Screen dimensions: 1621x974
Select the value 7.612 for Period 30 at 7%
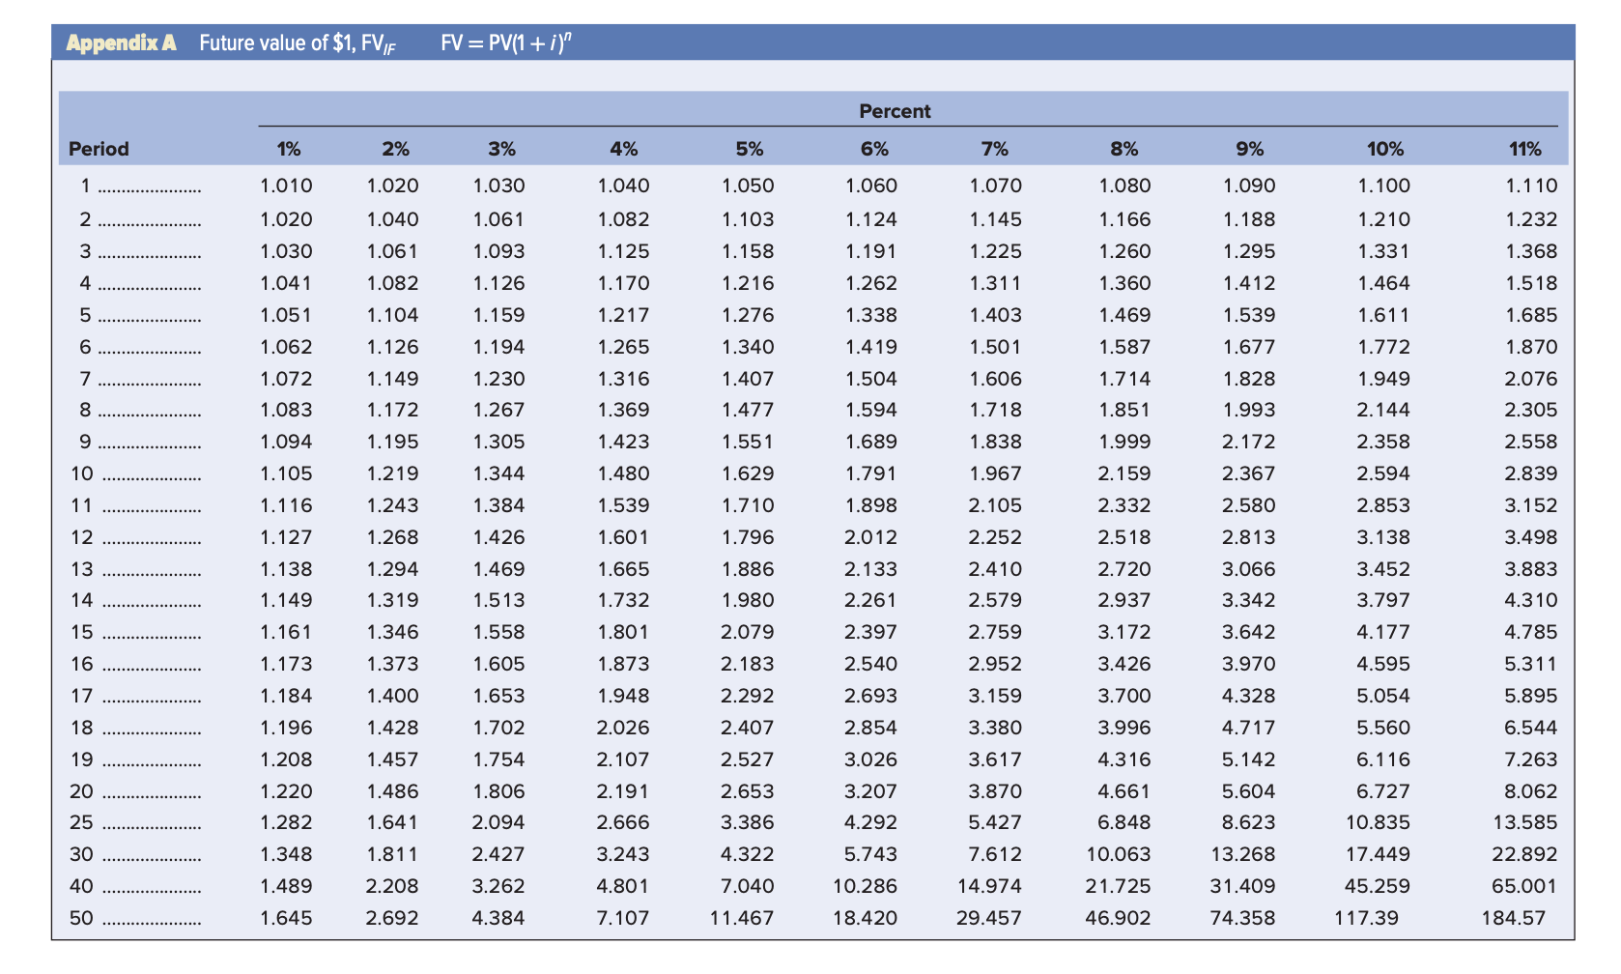(995, 854)
